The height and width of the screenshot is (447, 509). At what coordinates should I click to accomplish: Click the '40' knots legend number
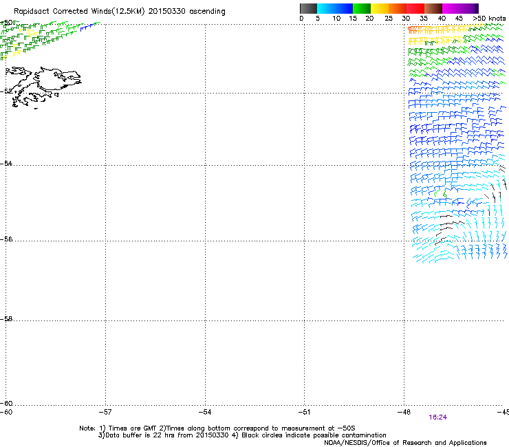point(442,19)
